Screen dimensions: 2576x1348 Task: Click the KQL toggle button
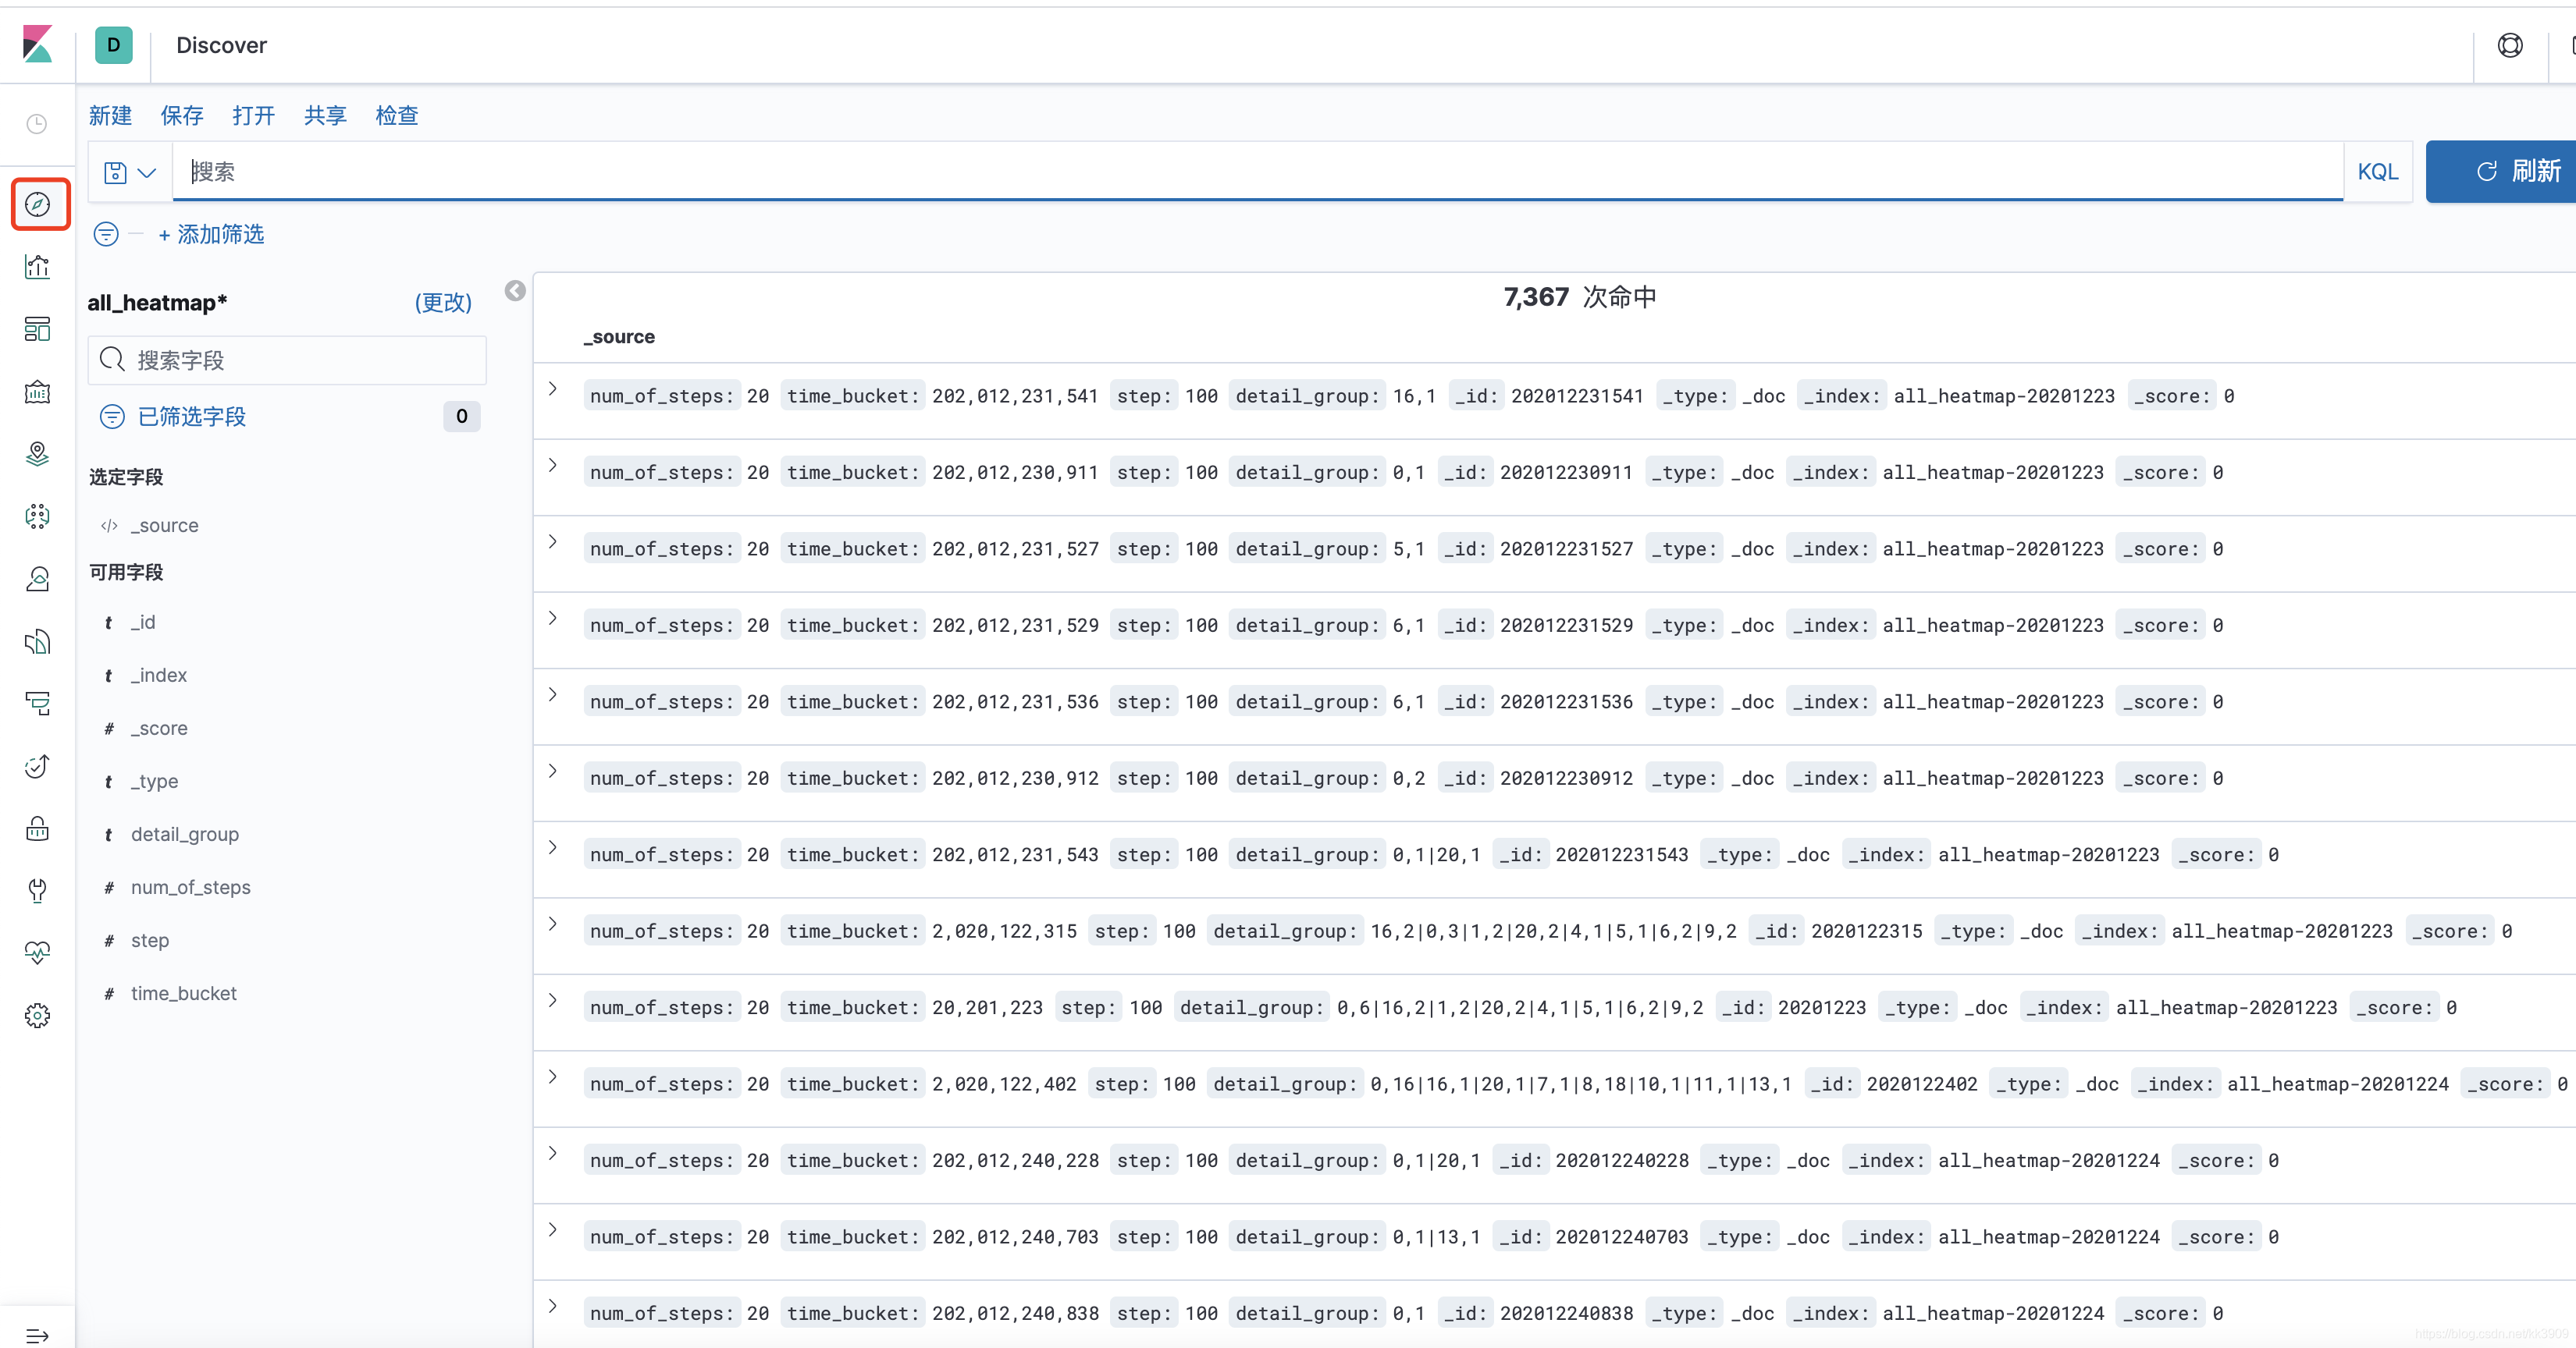coord(2377,170)
